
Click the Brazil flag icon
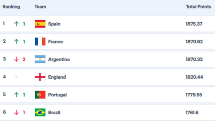(40, 112)
